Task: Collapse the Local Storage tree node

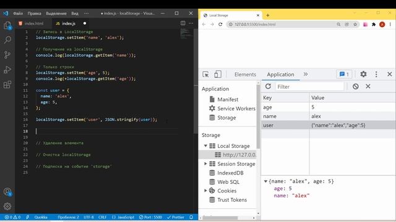Action: (x=205, y=146)
